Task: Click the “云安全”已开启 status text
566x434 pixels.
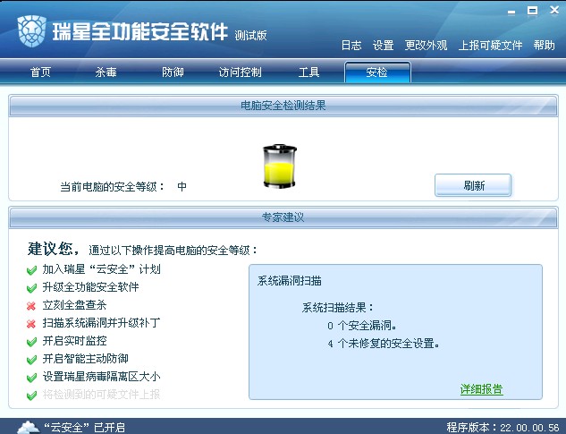Action: [x=84, y=428]
